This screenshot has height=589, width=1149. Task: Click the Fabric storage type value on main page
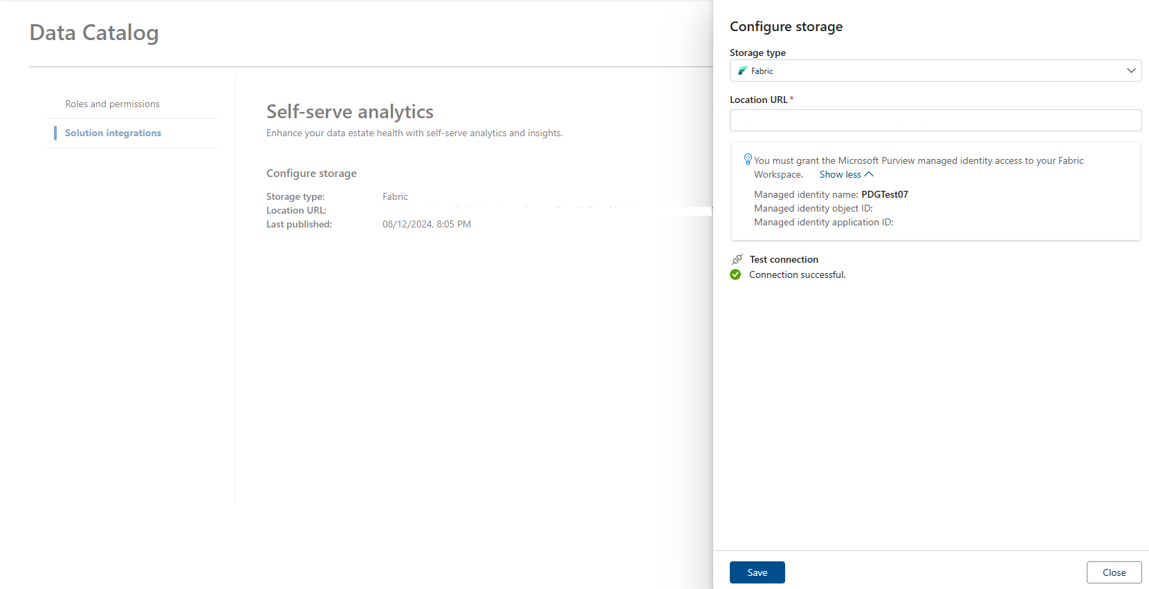[395, 196]
